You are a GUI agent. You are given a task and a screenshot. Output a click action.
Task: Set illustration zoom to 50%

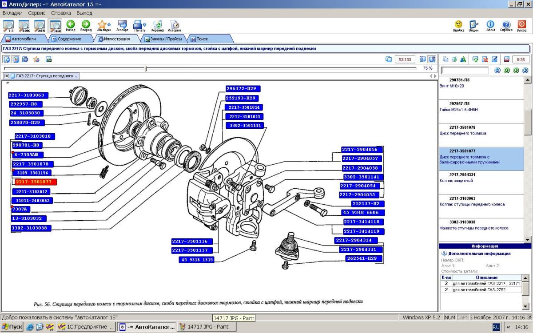(x=24, y=26)
